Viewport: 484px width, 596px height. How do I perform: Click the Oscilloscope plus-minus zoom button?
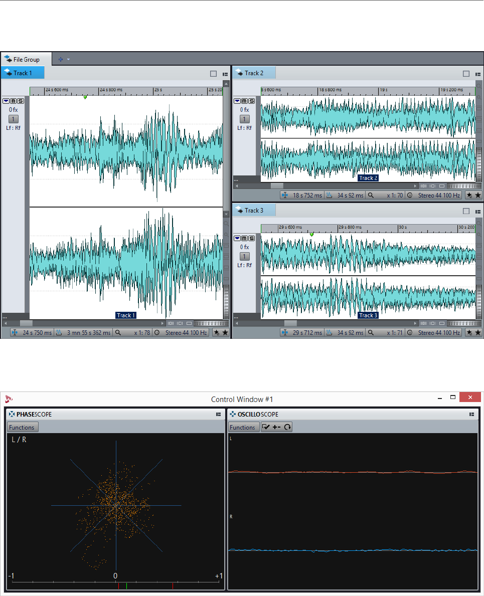276,427
